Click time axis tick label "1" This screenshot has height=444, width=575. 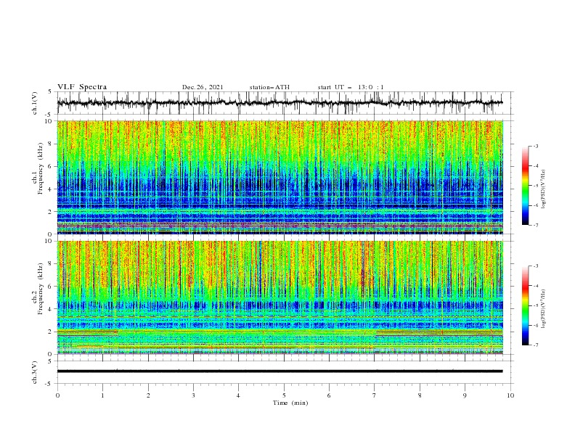102,395
